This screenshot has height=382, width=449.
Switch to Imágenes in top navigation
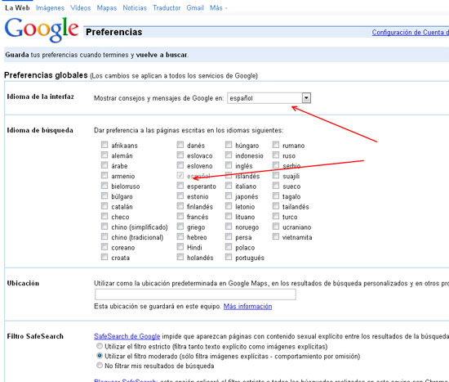50,8
